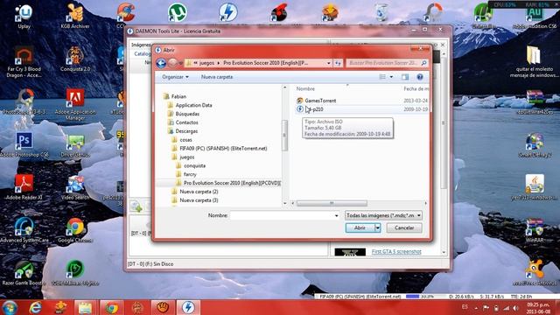
Task: Click the clock in the system tray
Action: tap(538, 308)
